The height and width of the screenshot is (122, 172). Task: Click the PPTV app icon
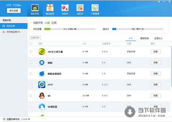point(42,84)
